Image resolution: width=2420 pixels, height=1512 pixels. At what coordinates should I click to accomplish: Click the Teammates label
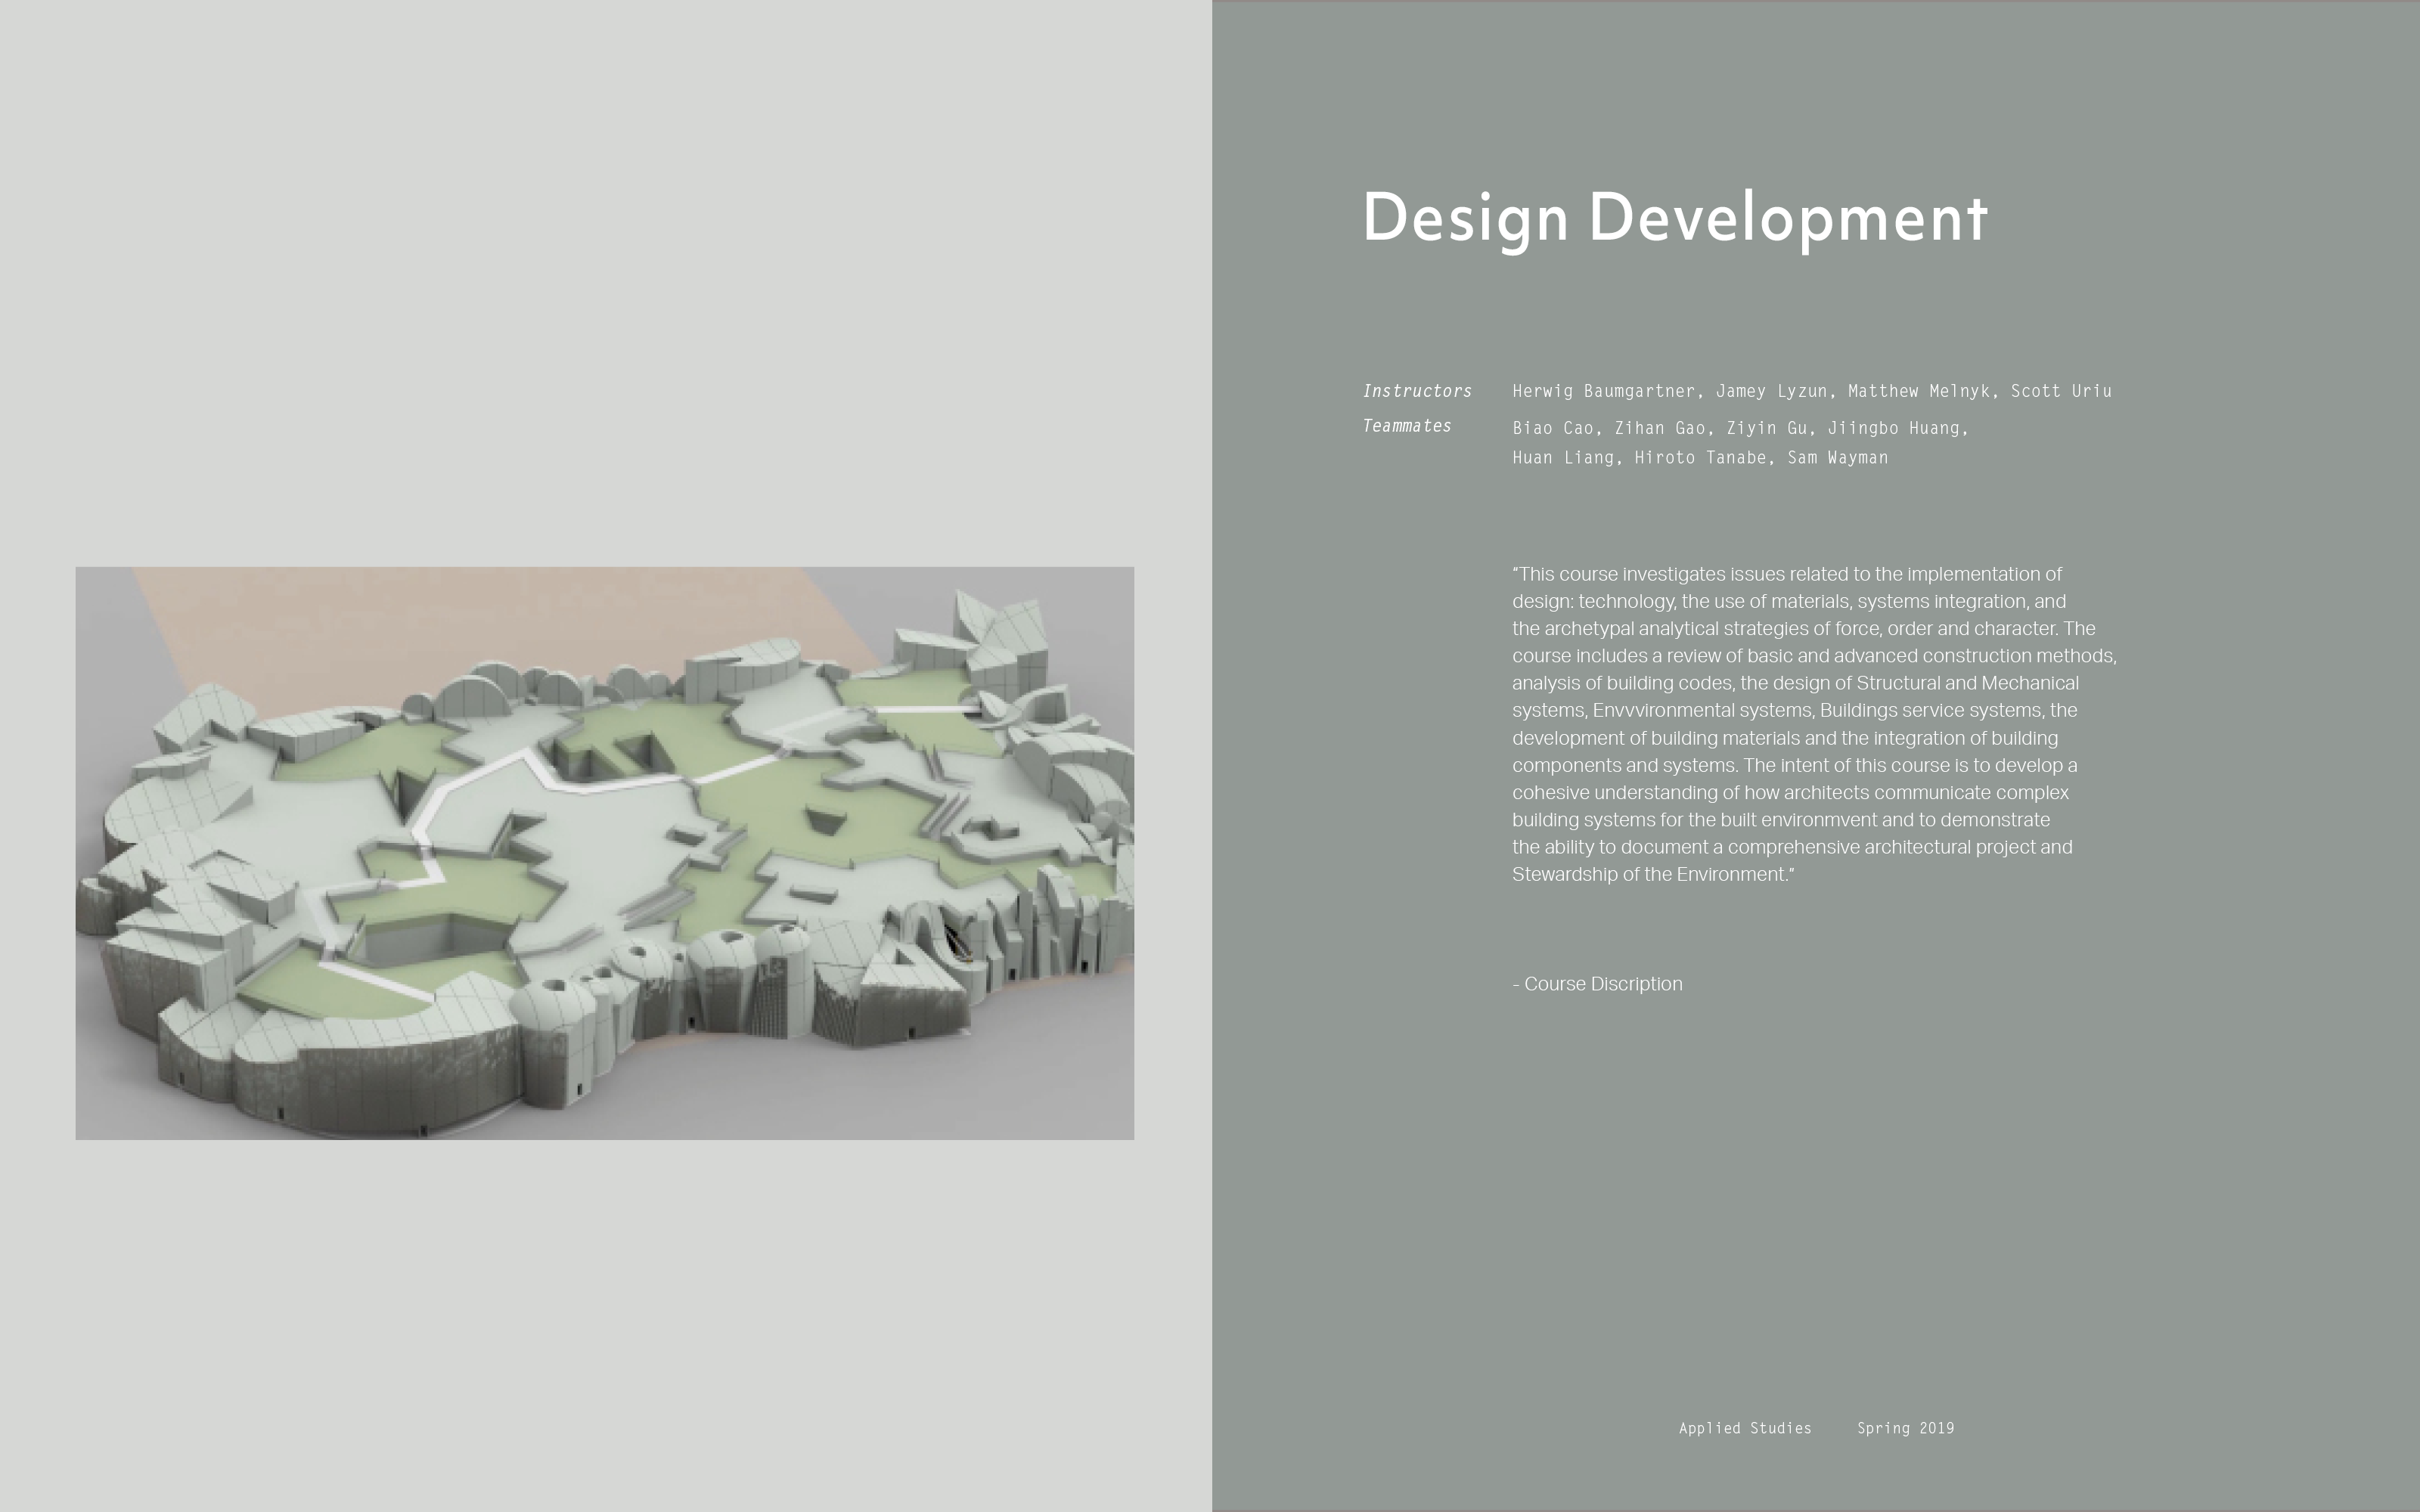(1406, 426)
